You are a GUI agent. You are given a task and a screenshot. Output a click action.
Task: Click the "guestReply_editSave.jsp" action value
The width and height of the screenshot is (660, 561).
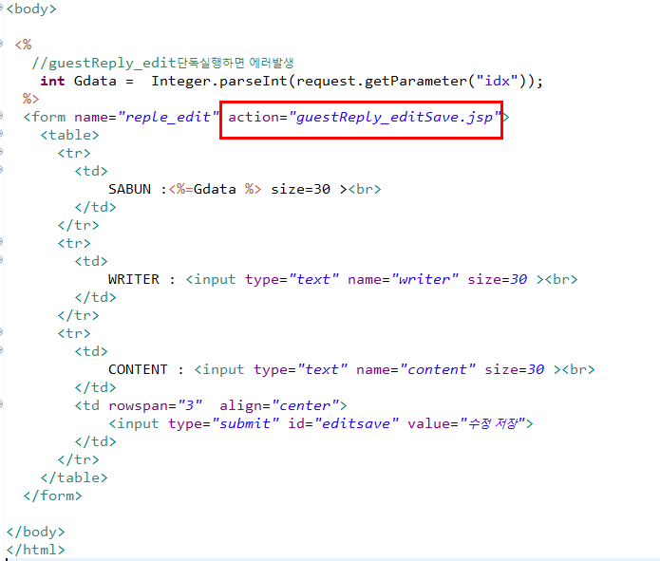click(x=394, y=118)
